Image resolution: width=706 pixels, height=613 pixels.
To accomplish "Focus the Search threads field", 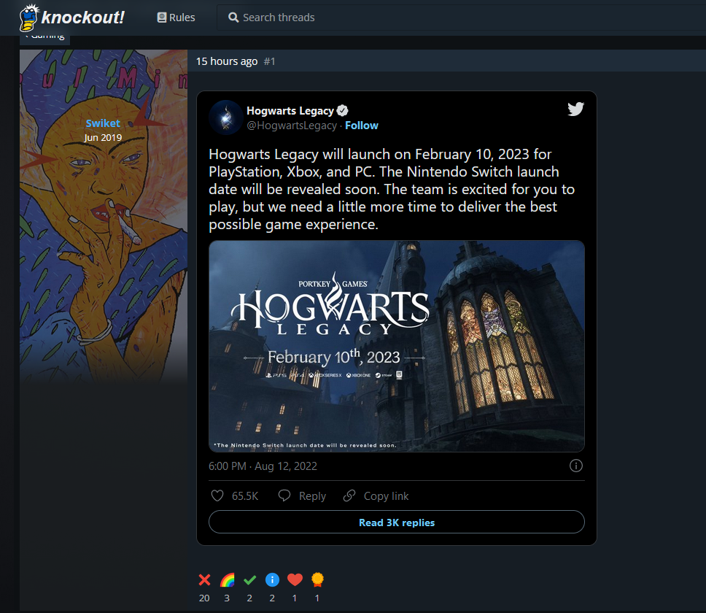I will (x=461, y=18).
